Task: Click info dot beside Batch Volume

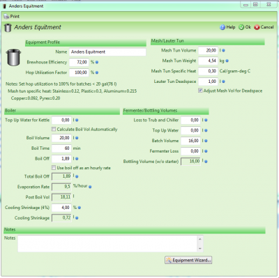Action: click(x=206, y=141)
